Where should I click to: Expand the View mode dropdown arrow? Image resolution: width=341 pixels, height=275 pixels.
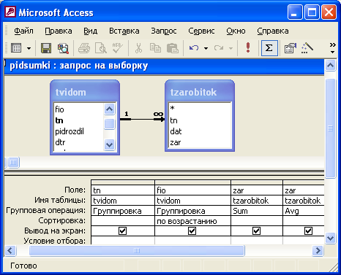[x=29, y=48]
